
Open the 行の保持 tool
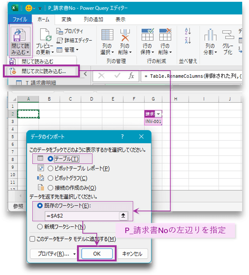click(x=147, y=42)
